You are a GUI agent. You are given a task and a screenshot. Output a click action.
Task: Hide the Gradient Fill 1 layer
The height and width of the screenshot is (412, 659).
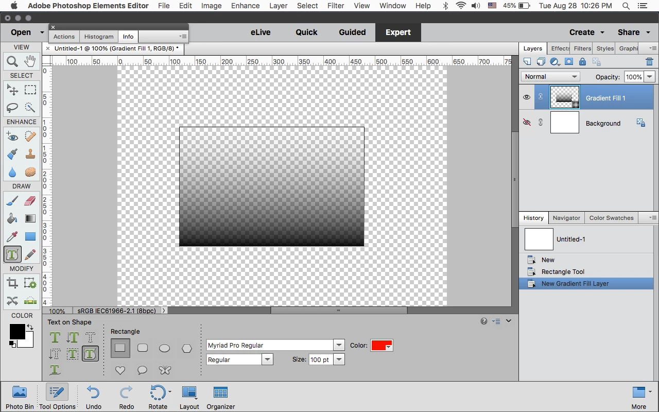526,97
